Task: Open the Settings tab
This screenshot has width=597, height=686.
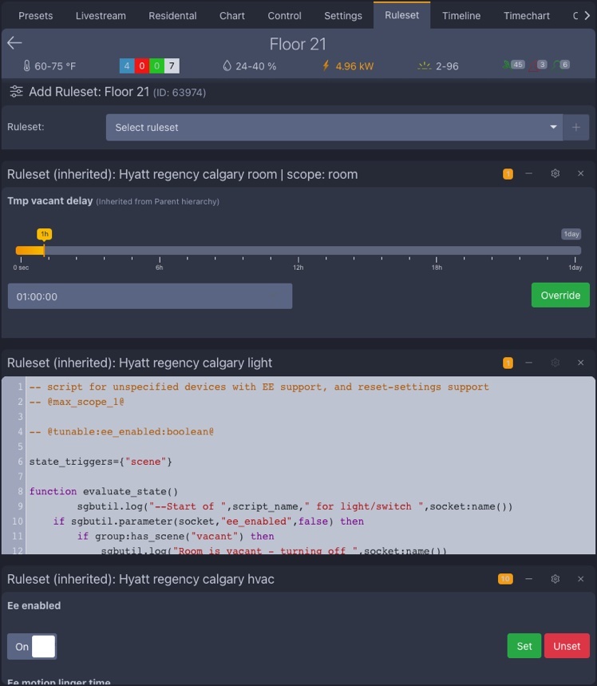Action: (343, 16)
